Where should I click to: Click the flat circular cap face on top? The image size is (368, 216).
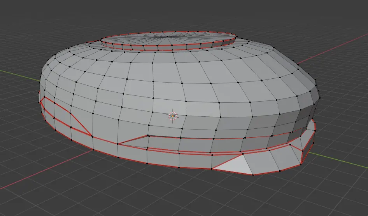pos(169,38)
